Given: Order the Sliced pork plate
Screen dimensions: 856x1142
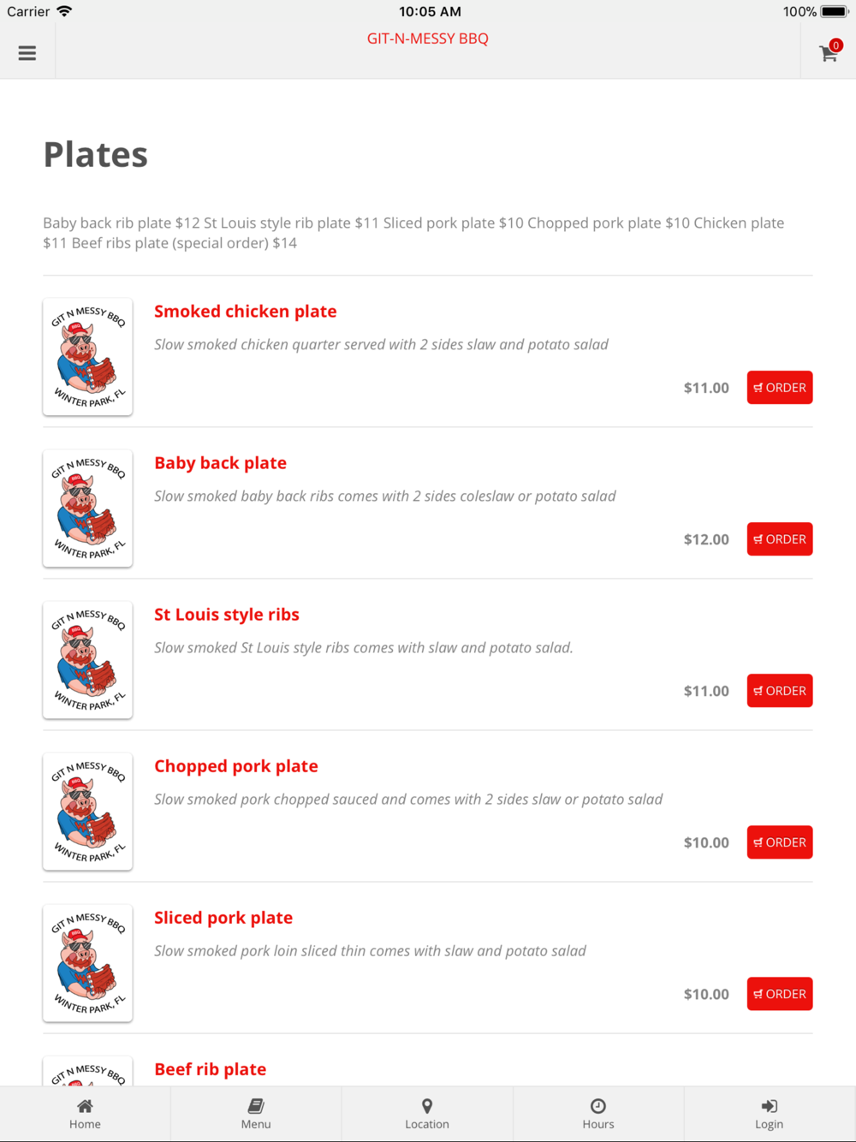Looking at the screenshot, I should pyautogui.click(x=780, y=994).
